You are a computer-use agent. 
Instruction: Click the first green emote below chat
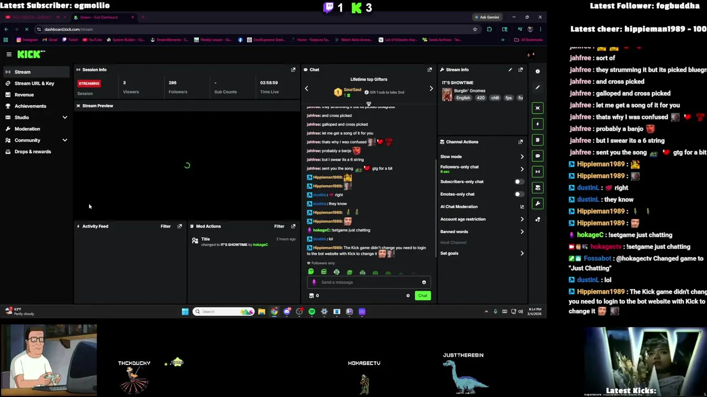click(x=311, y=272)
